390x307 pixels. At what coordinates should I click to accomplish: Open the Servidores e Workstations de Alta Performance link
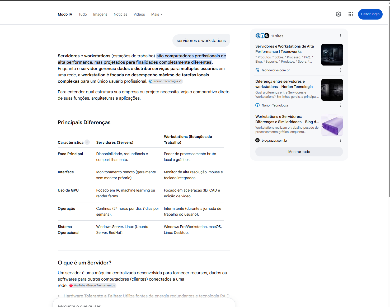click(x=285, y=49)
